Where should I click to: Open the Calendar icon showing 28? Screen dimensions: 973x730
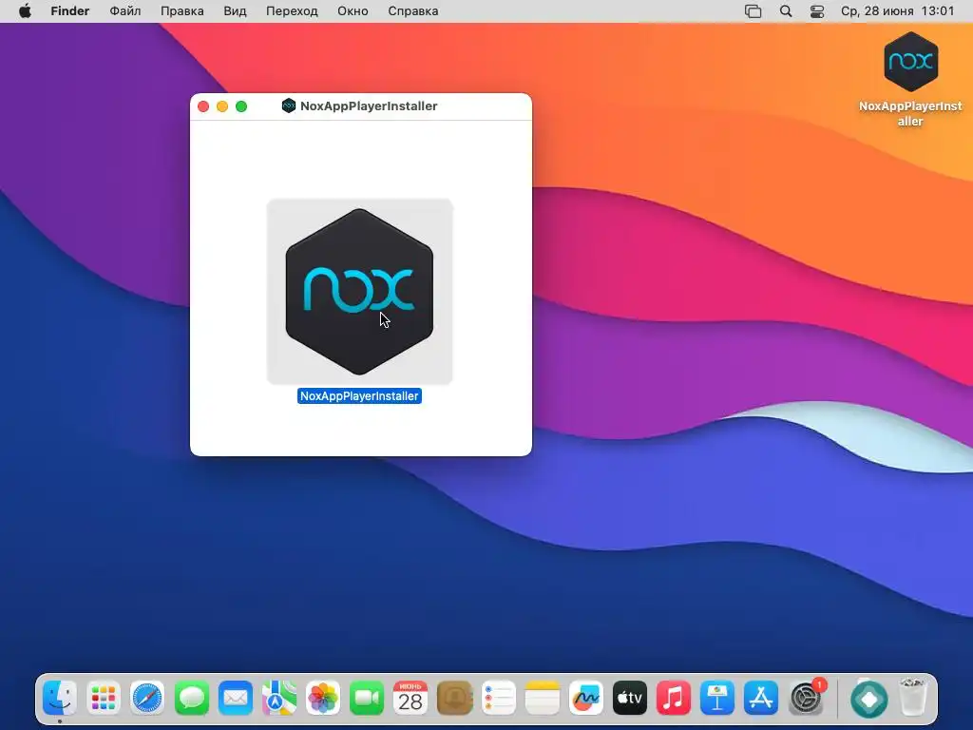(410, 698)
